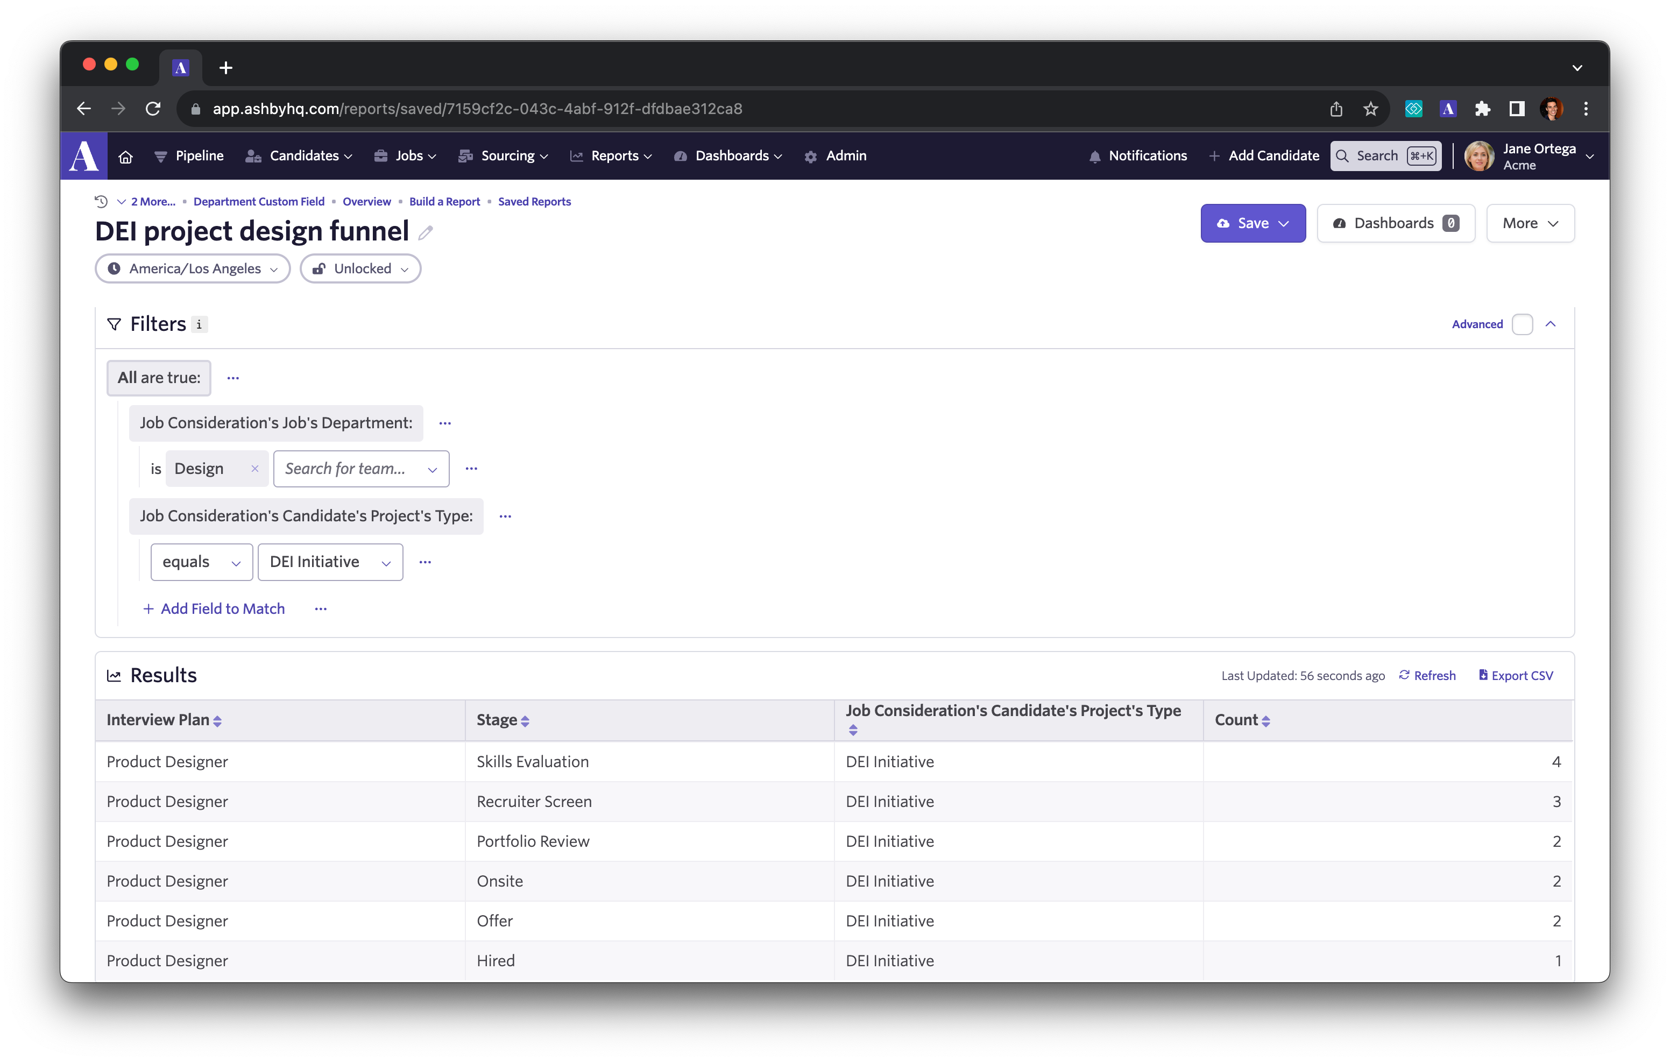The height and width of the screenshot is (1062, 1670).
Task: Remove the Design department tag
Action: (254, 469)
